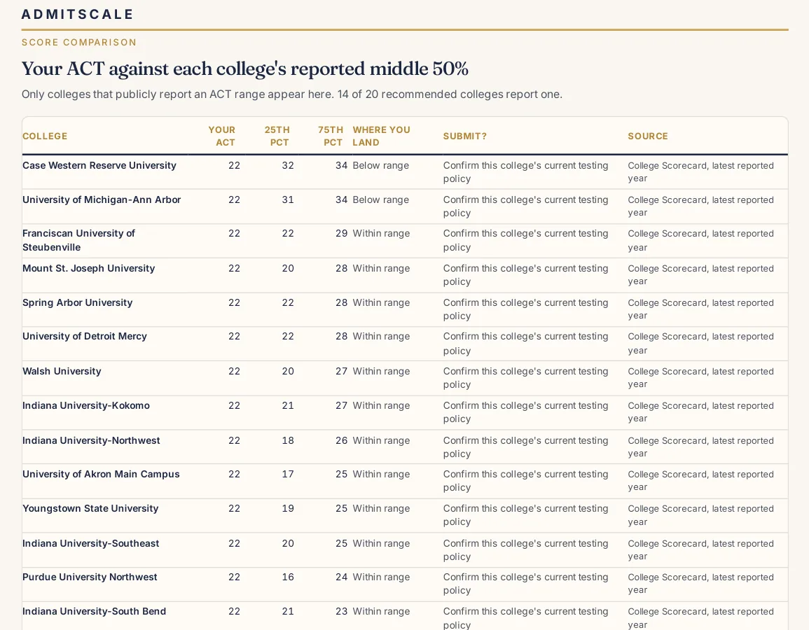
Task: Select Indiana University-Northwest name
Action: point(91,441)
